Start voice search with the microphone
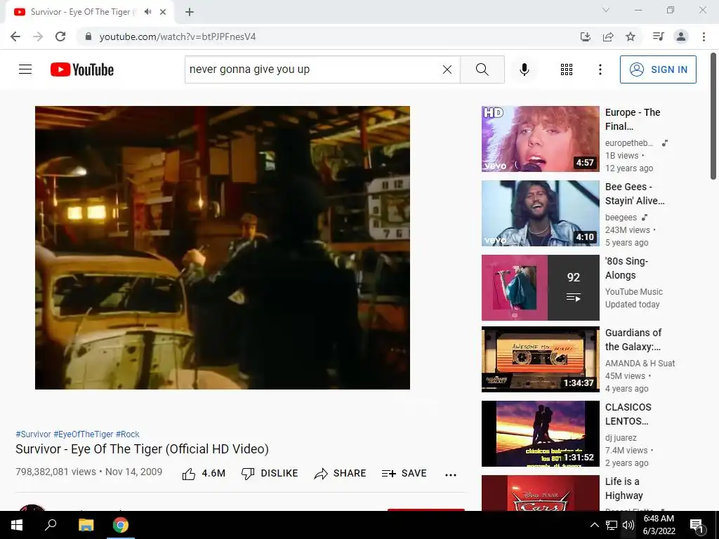Screen dimensions: 719x539 pyautogui.click(x=525, y=69)
